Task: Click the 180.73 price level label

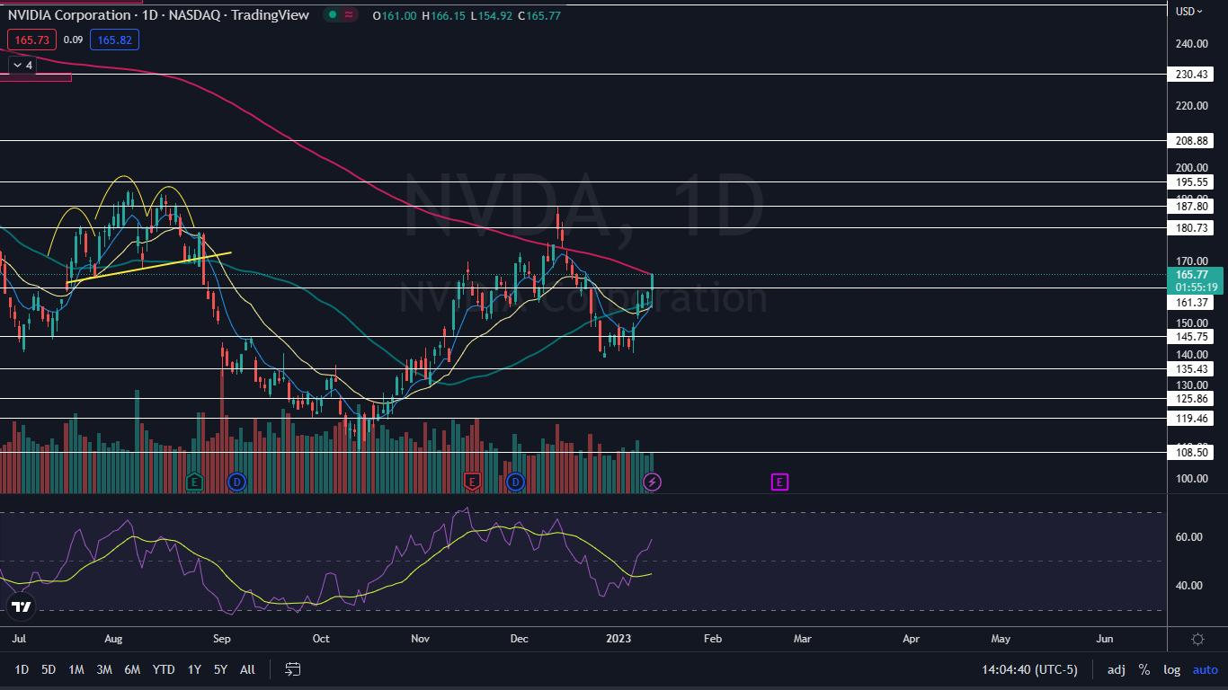Action: tap(1191, 227)
